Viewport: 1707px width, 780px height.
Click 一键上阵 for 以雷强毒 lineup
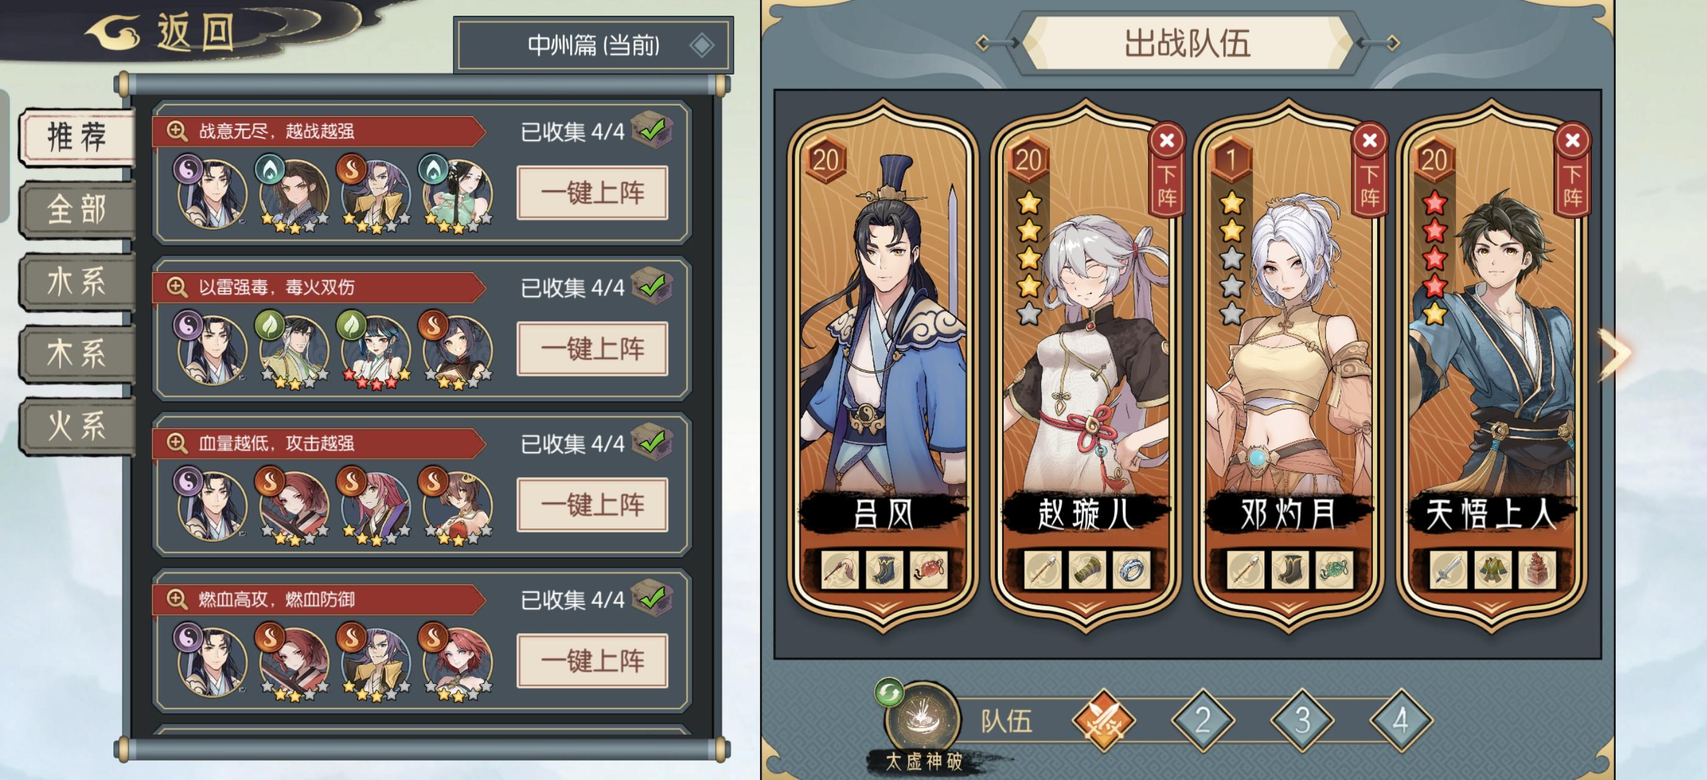tap(593, 349)
